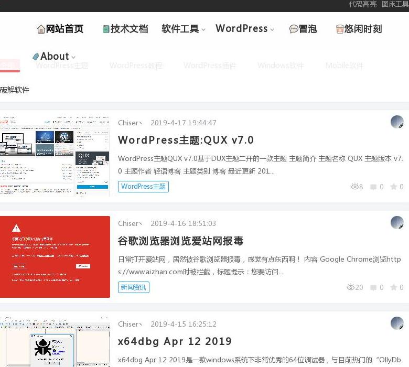This screenshot has height=367, width=409.
Task: Click the star icon on the 谷歌浏览器 post
Action: tap(394, 287)
